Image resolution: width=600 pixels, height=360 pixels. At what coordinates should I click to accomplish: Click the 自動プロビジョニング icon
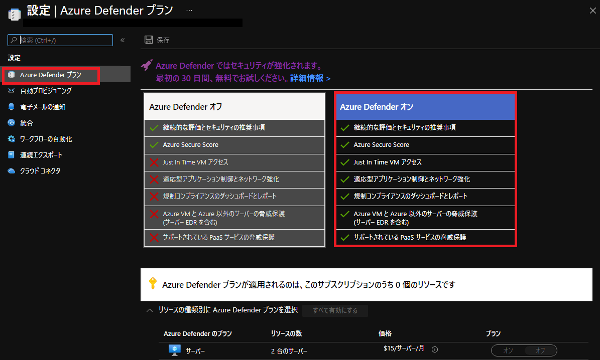point(12,91)
